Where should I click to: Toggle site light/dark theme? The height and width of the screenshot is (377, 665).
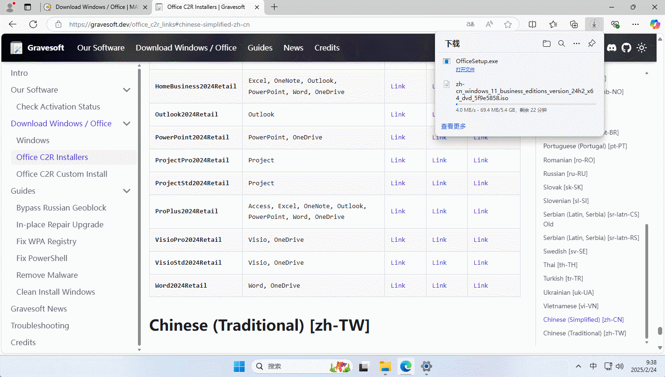(x=642, y=48)
